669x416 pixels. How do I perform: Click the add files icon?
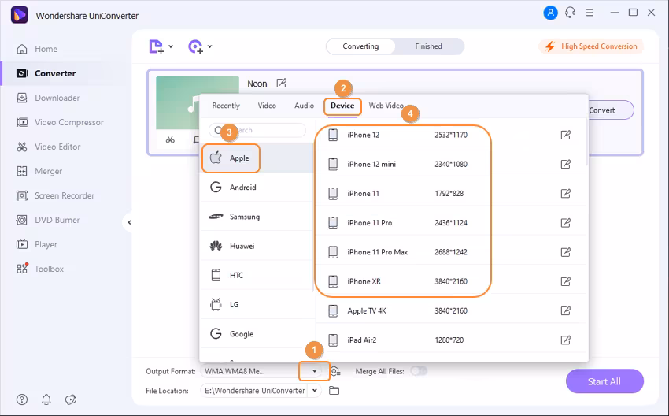[x=156, y=46]
